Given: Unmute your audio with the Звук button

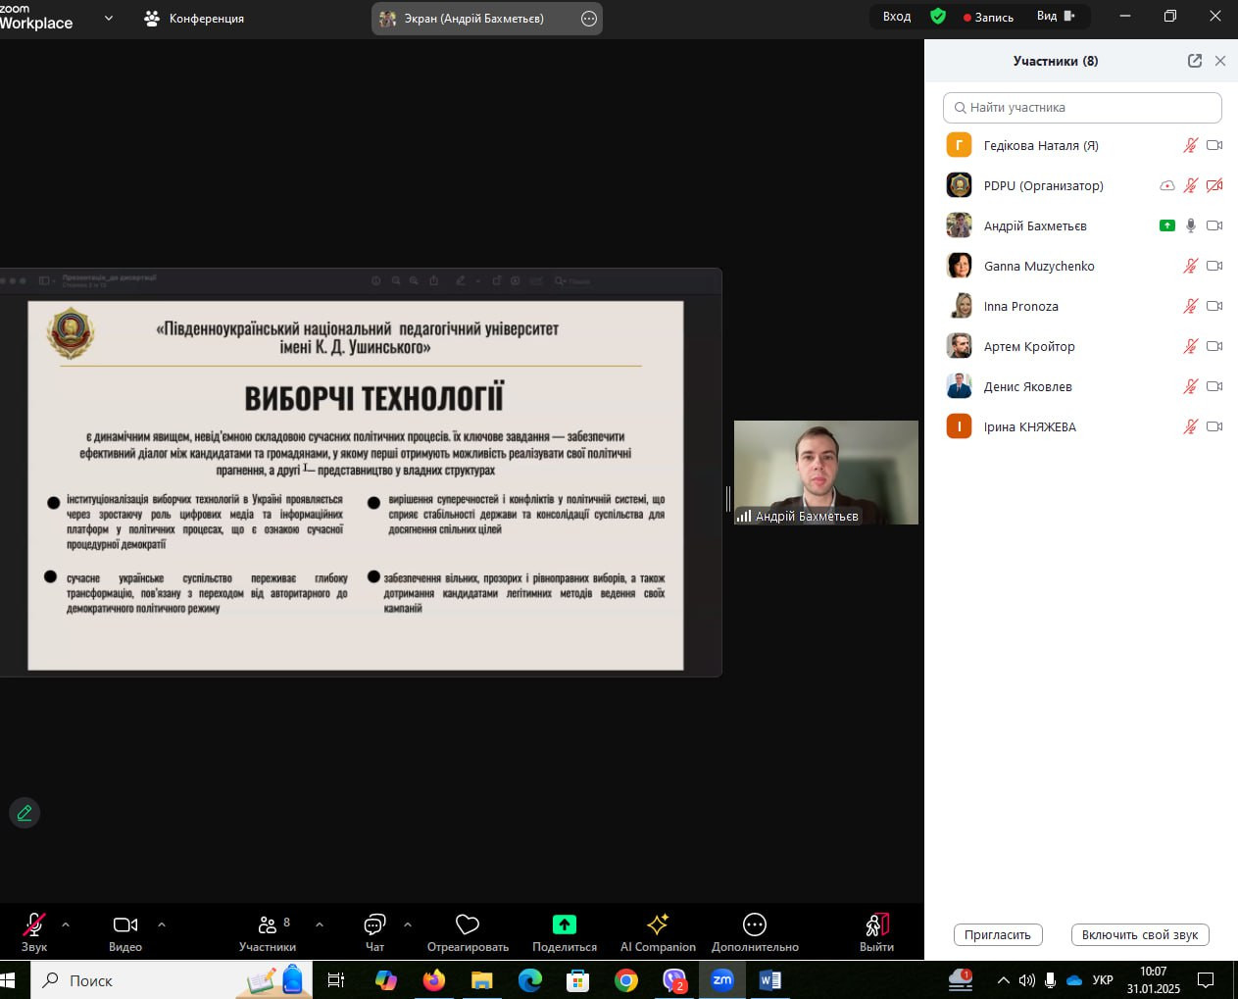Looking at the screenshot, I should [34, 931].
